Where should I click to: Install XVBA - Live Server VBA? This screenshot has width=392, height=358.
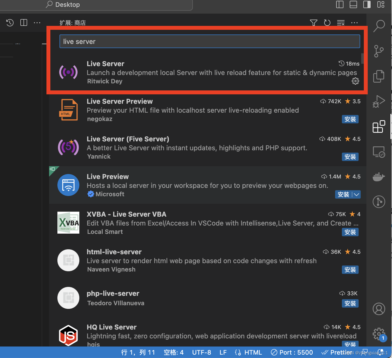[350, 232]
